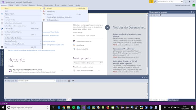Open Gerenciador de Soluções window position dropdown

click(x=189, y=12)
